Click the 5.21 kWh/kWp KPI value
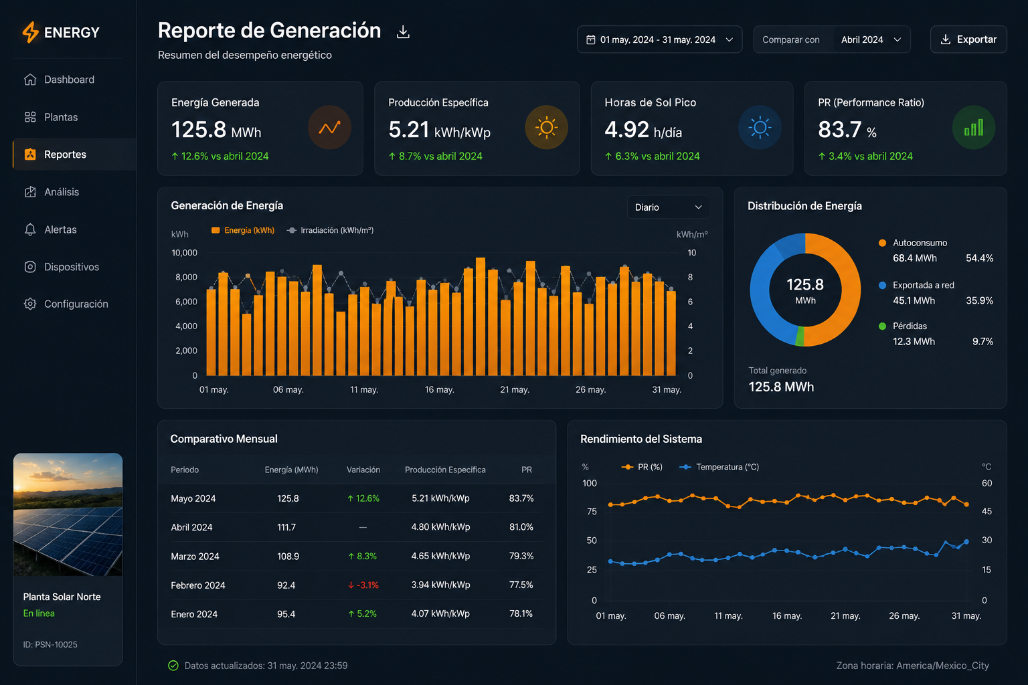 click(439, 130)
